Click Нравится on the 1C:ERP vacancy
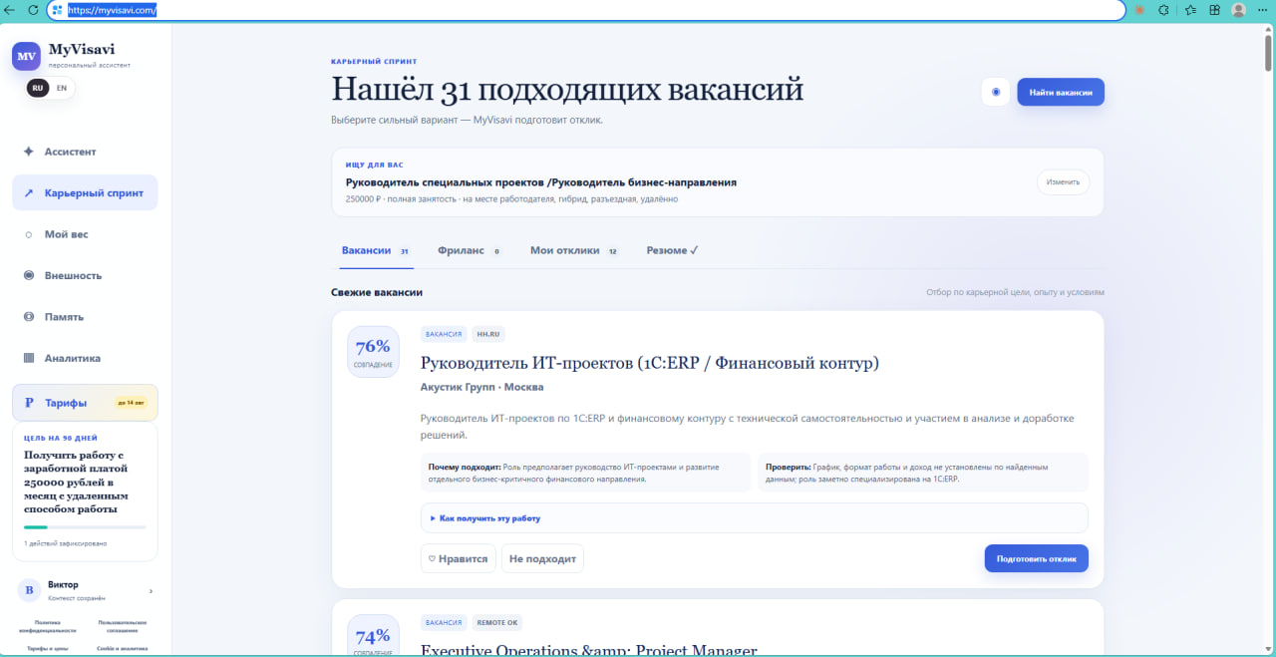 pos(458,558)
